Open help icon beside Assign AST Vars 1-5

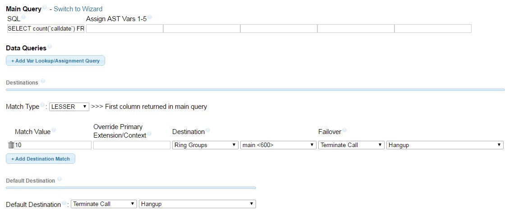pyautogui.click(x=150, y=17)
